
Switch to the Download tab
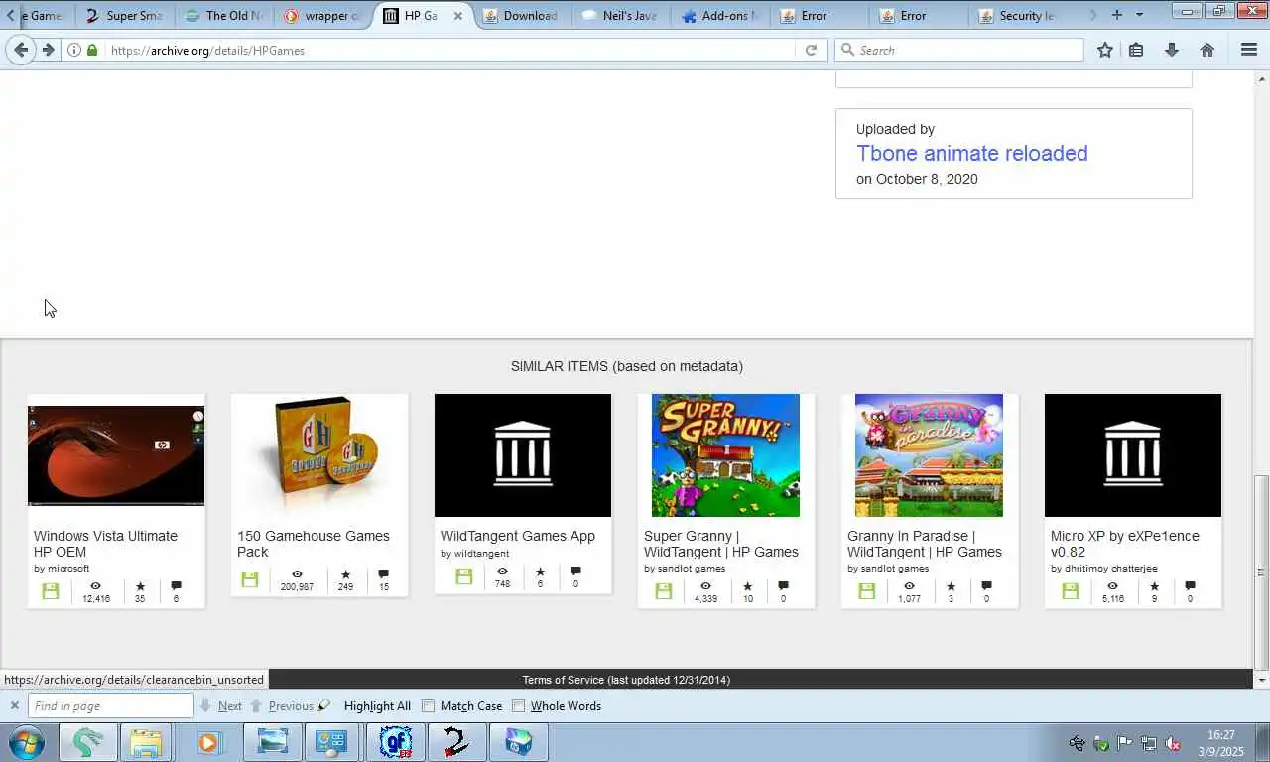522,15
